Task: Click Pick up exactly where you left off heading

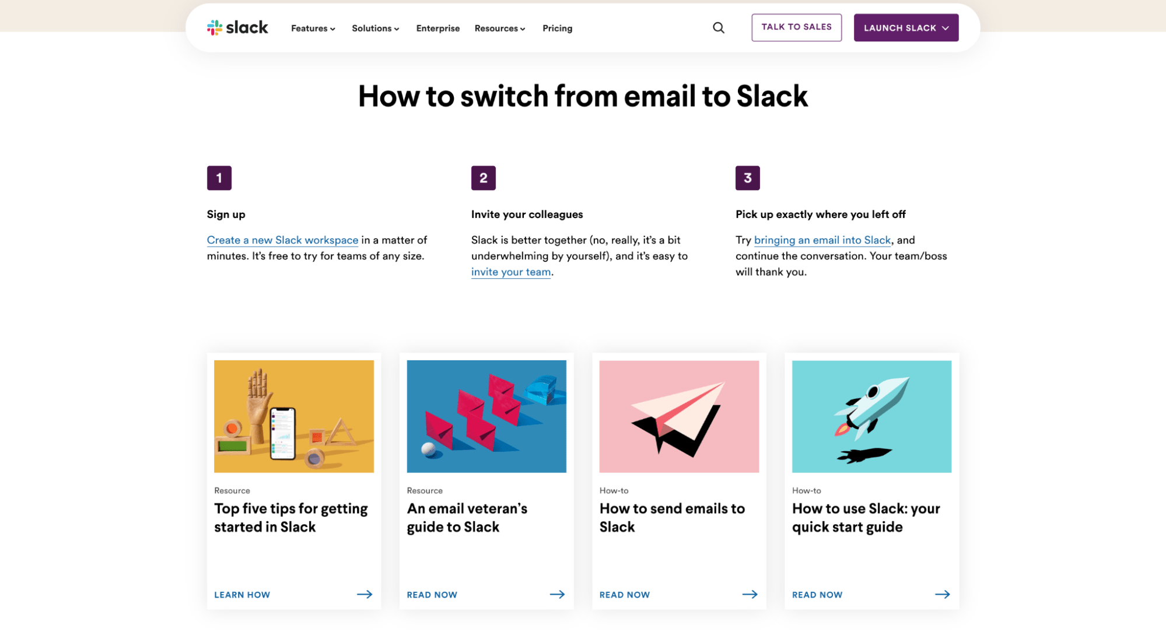Action: (820, 214)
